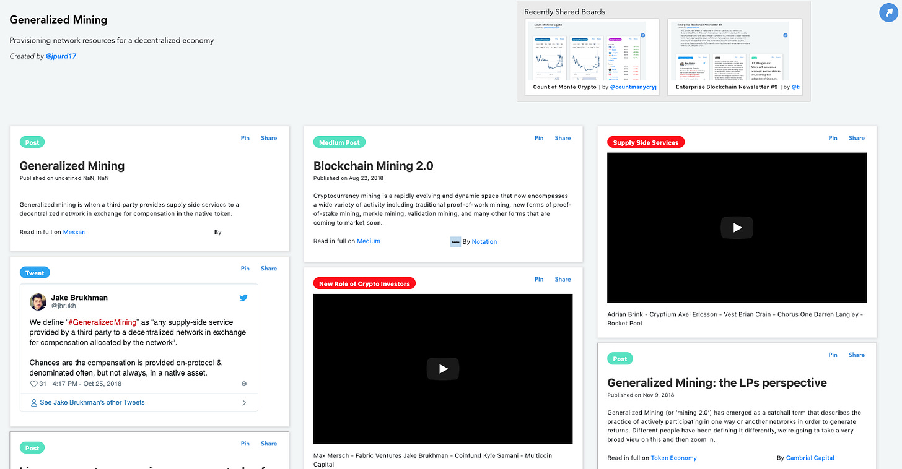Share the Supply Side Services card
The height and width of the screenshot is (469, 902).
pos(857,138)
